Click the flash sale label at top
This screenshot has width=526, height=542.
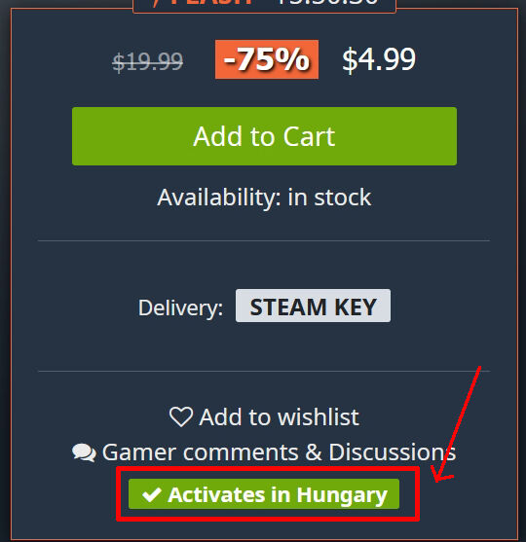tap(204, 2)
